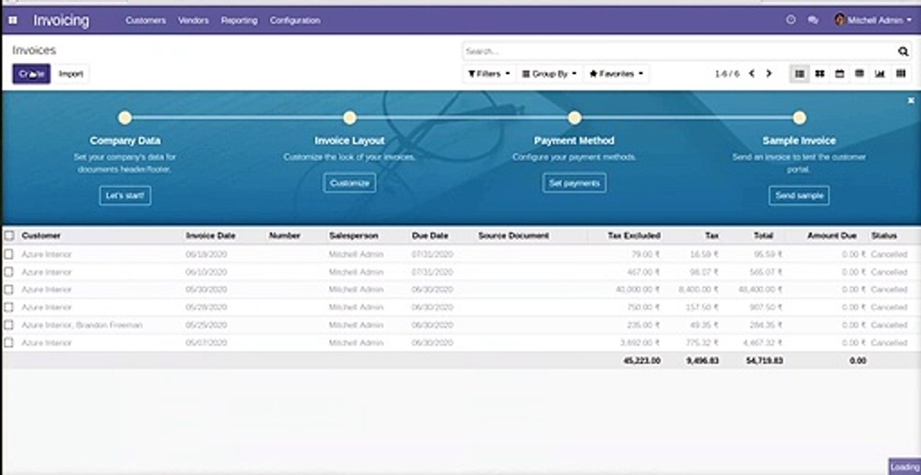This screenshot has width=921, height=475.
Task: Go to previous page of records
Action: coord(751,74)
